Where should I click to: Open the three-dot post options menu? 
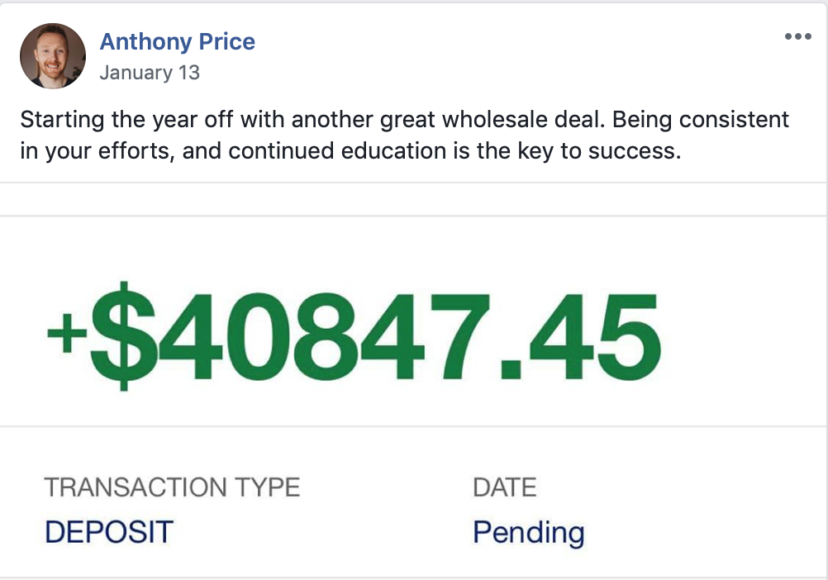797,36
